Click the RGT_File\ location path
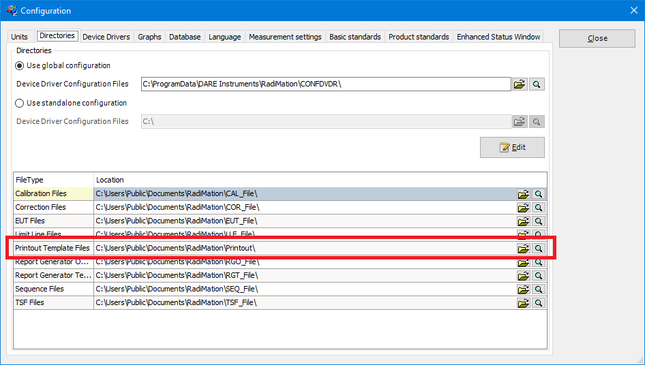This screenshot has height=365, width=645. point(177,275)
